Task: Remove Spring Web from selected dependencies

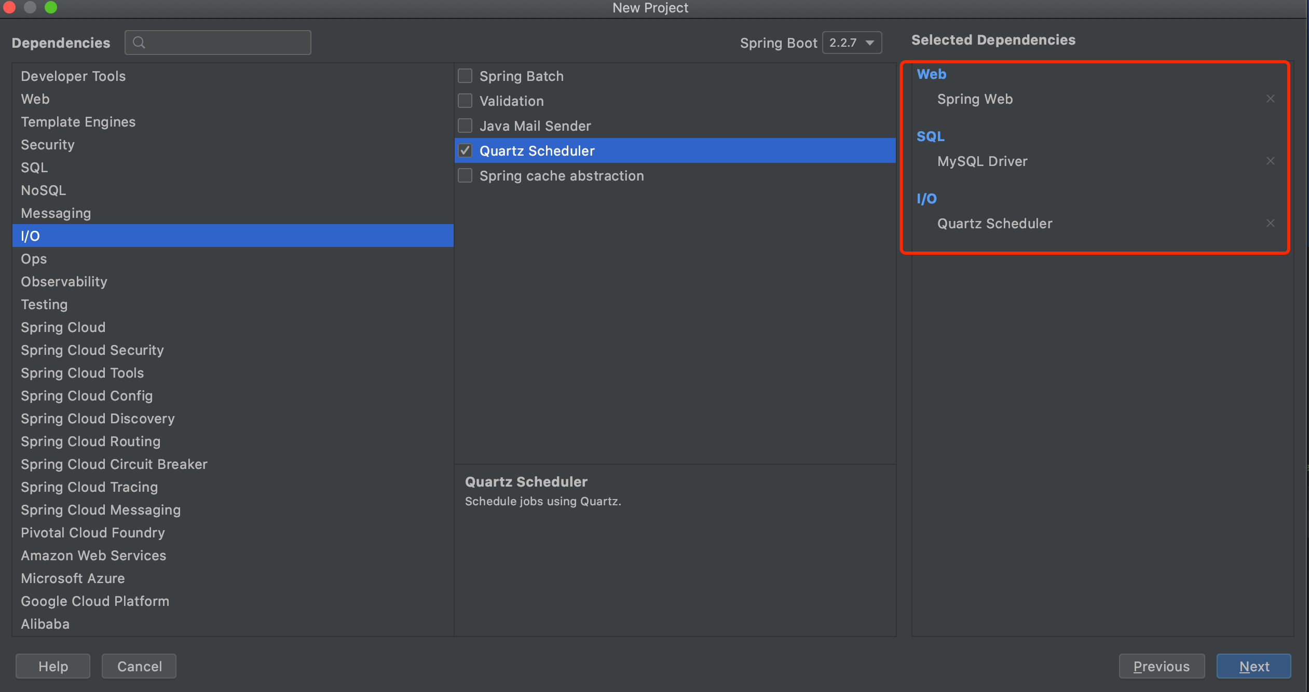Action: click(x=1270, y=99)
